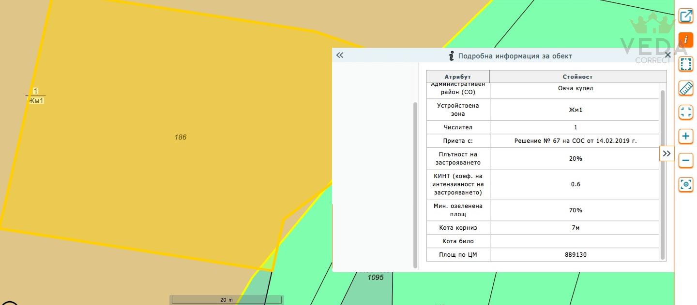697x305 pixels.
Task: Click the 1/Жм1 zone label on map
Action: pos(36,96)
